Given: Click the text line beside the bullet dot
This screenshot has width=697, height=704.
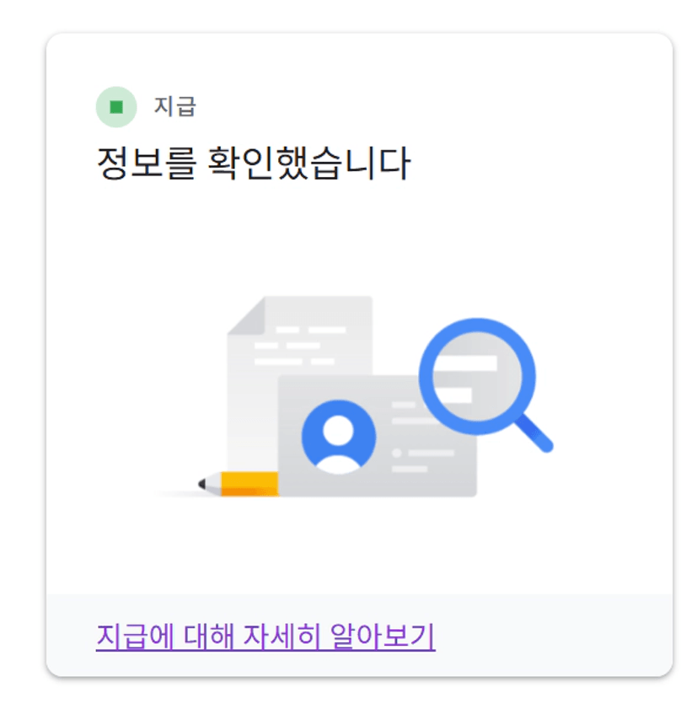Looking at the screenshot, I should tap(431, 453).
